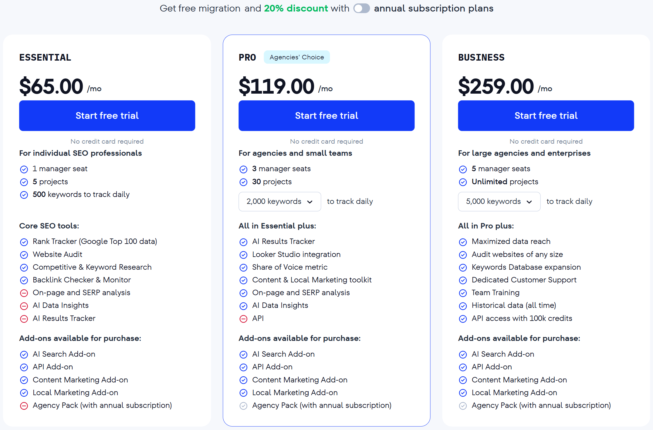The width and height of the screenshot is (653, 430).
Task: Start free trial for the Business plan
Action: pos(546,115)
